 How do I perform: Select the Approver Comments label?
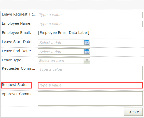tap(19, 94)
